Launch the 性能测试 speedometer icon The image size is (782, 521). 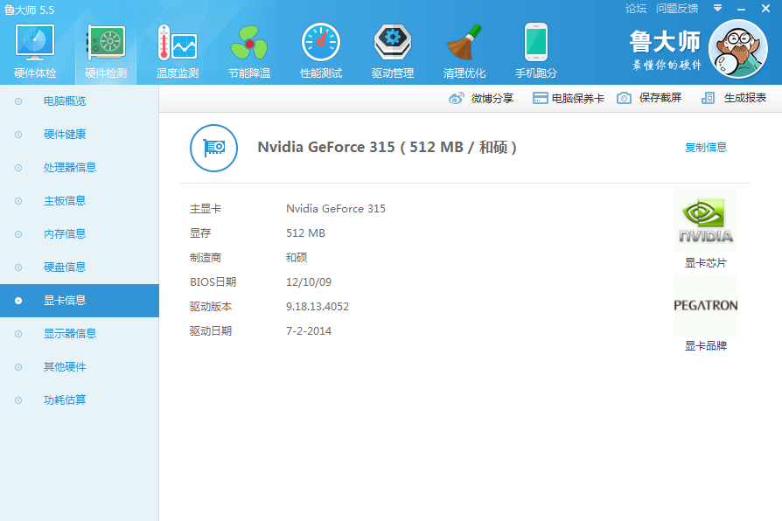tap(320, 44)
